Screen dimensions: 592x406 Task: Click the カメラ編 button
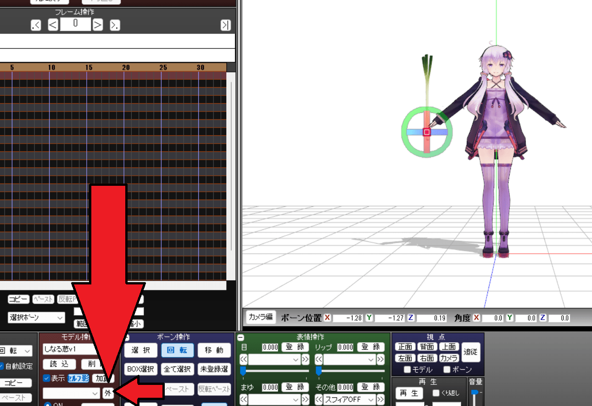[x=260, y=317]
